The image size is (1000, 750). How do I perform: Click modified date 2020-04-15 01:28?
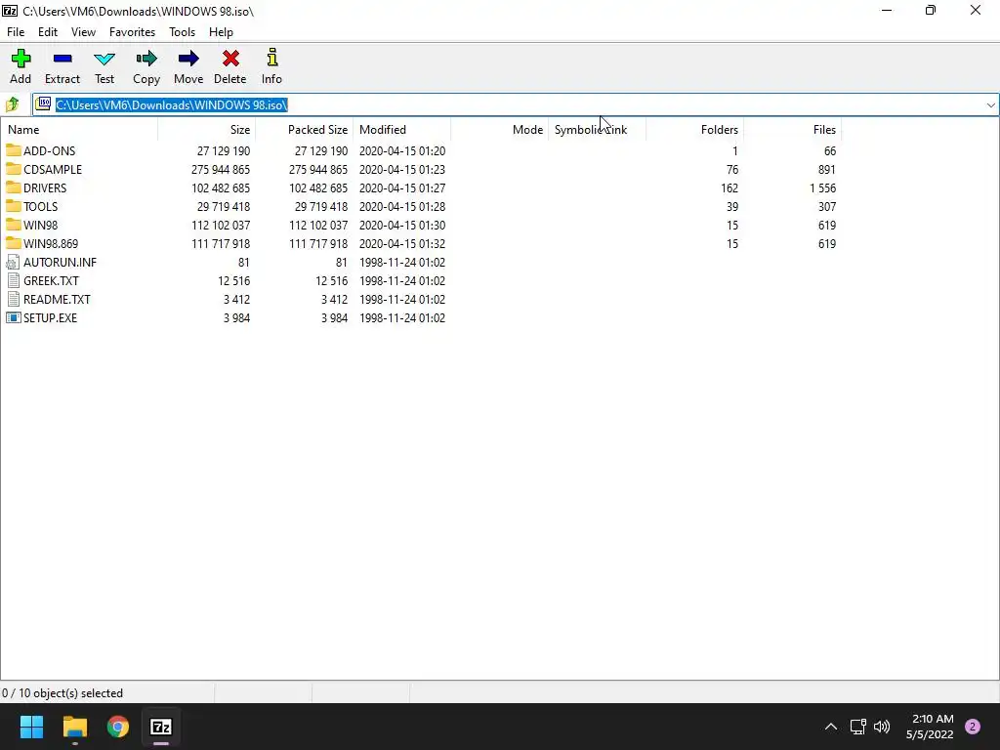click(402, 207)
